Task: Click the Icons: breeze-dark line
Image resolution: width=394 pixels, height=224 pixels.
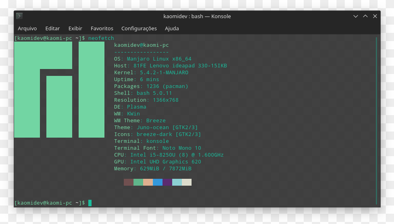Action: point(158,134)
